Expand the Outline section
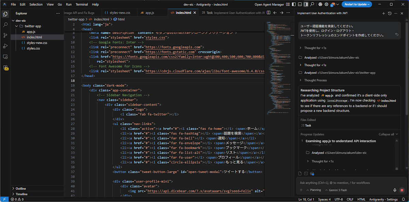The width and height of the screenshot is (409, 202). [x=21, y=188]
